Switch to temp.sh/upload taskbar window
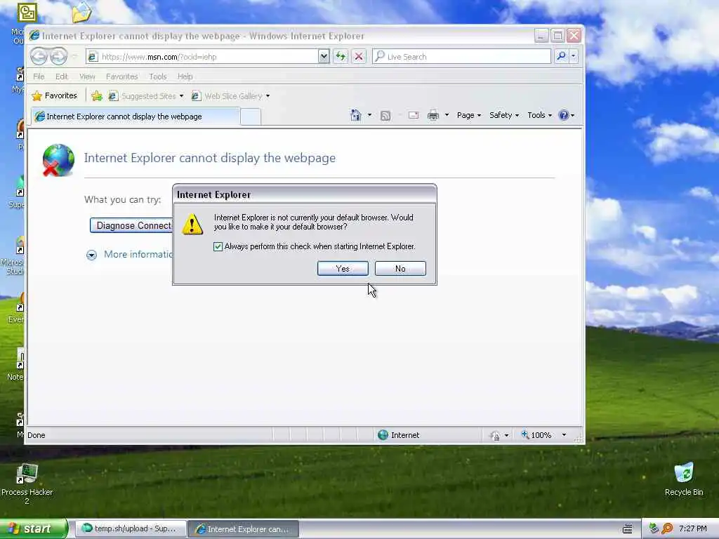The height and width of the screenshot is (539, 719). [x=131, y=529]
